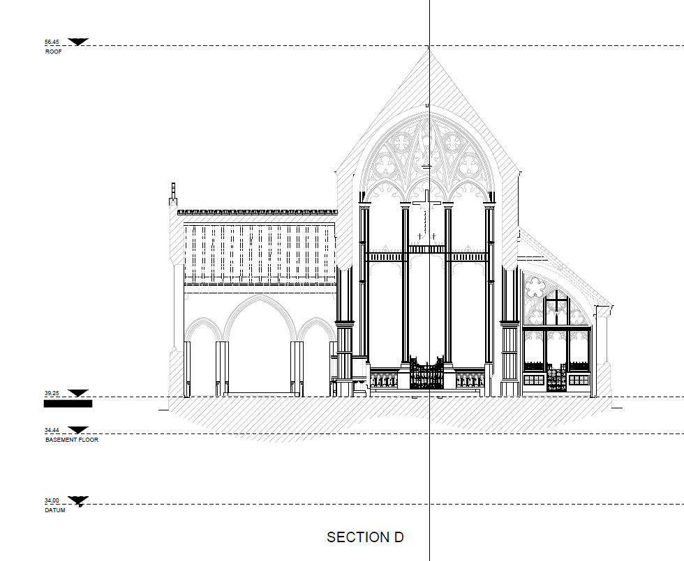Select the 39.25 level triangle marker
The image size is (684, 561).
(x=78, y=393)
